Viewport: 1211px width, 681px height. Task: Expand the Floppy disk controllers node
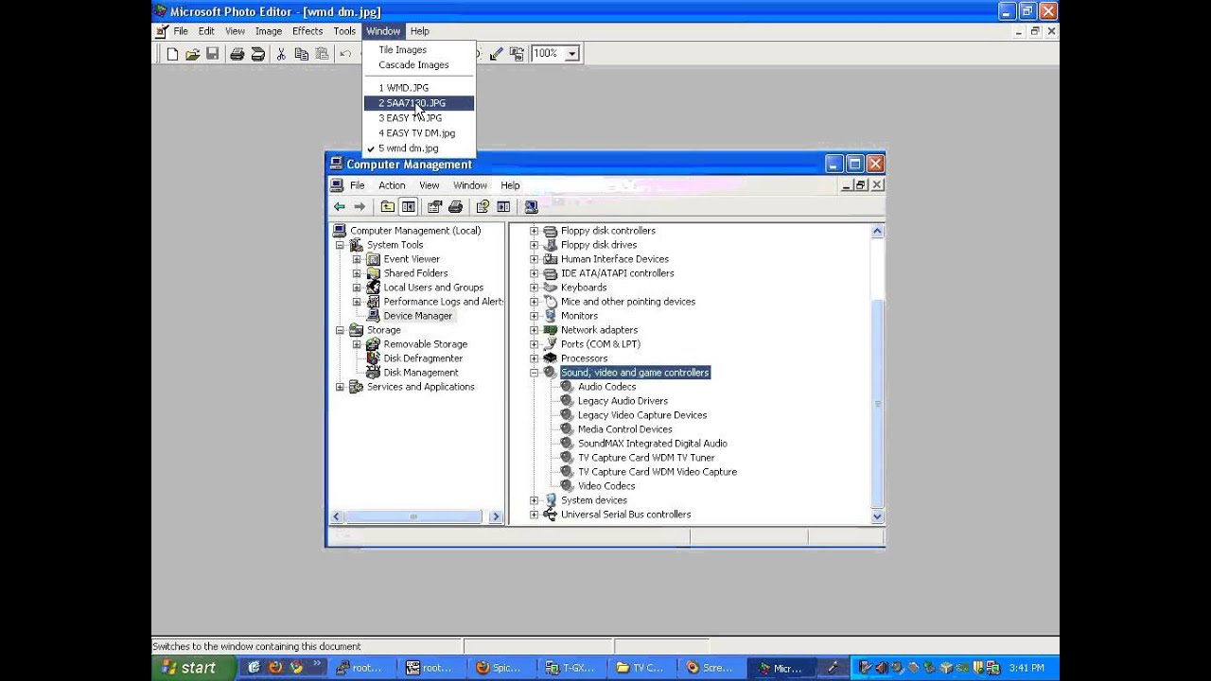click(x=534, y=231)
